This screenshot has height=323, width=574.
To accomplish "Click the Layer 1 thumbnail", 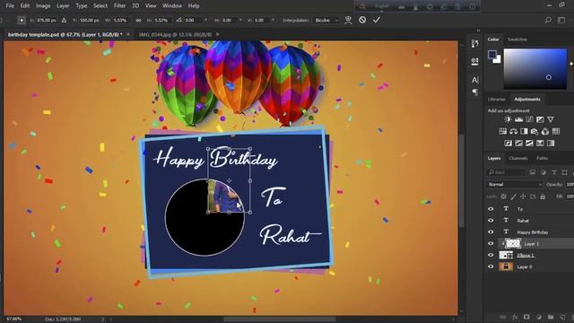I will point(512,243).
